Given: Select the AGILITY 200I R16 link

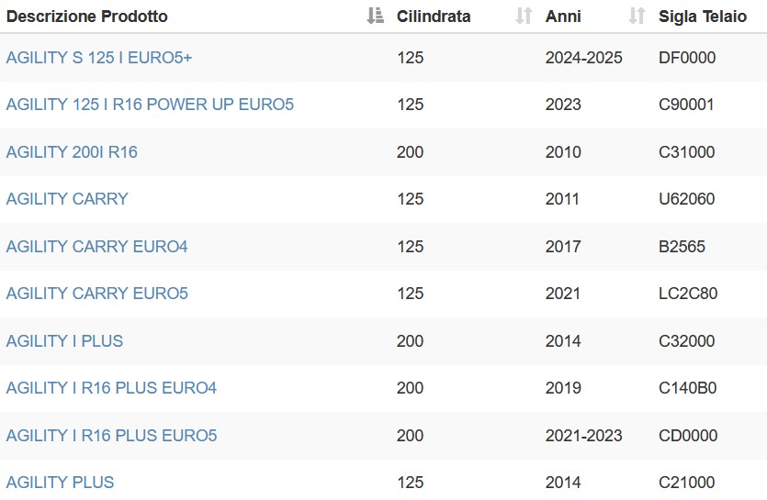Looking at the screenshot, I should coord(72,152).
